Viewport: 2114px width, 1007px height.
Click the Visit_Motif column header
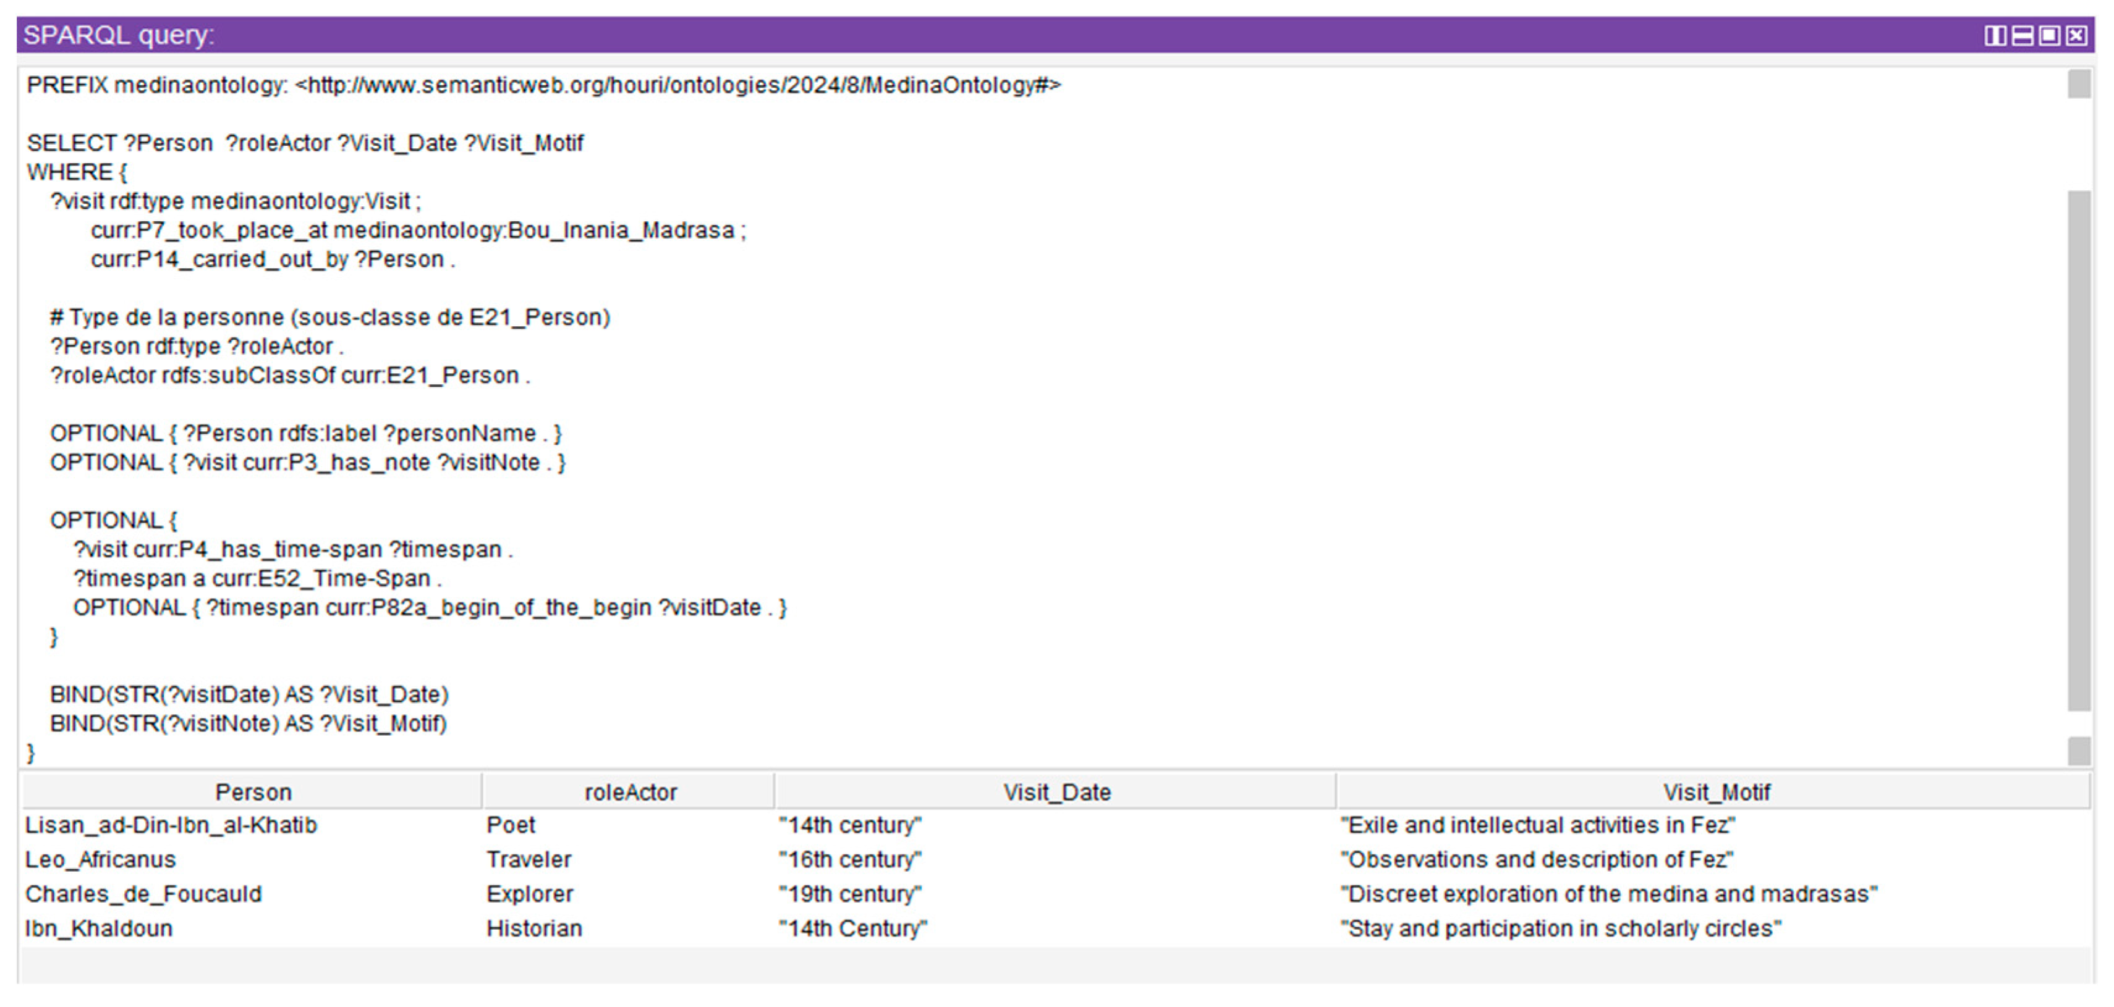click(x=1716, y=792)
